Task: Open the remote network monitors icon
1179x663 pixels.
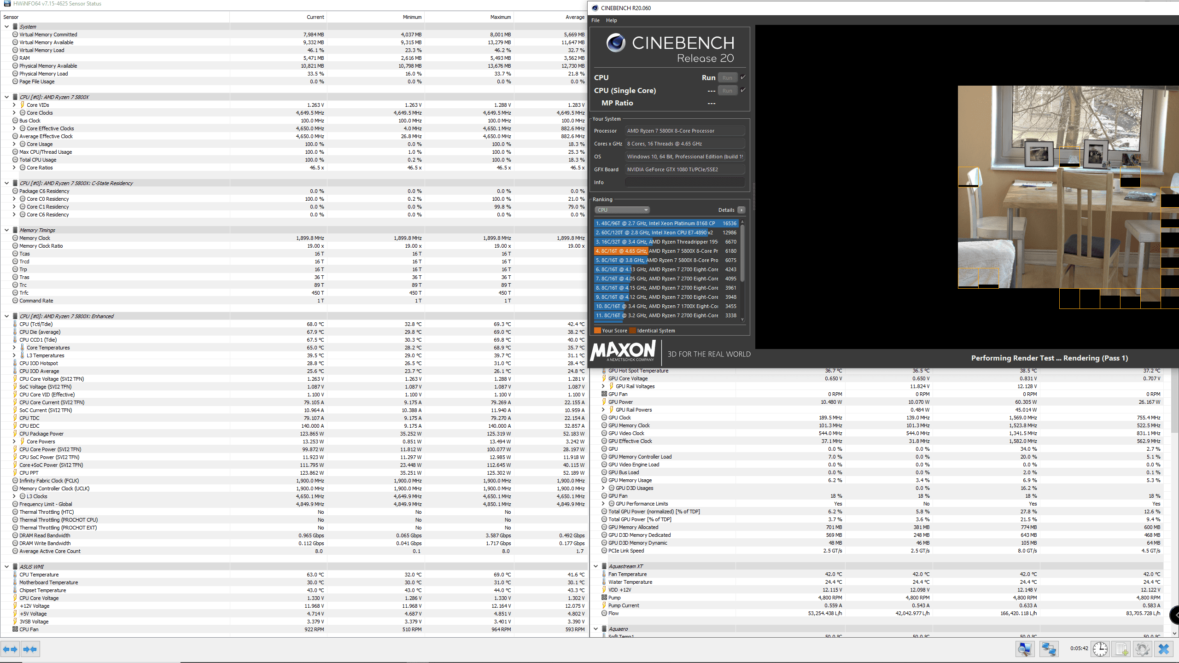Action: 1049,649
